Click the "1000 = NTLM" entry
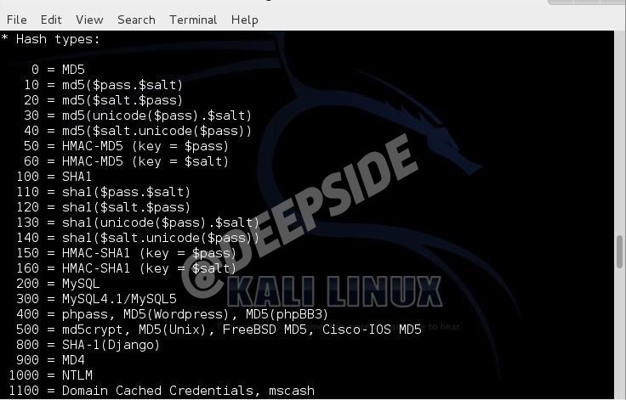The width and height of the screenshot is (626, 400). pos(50,375)
